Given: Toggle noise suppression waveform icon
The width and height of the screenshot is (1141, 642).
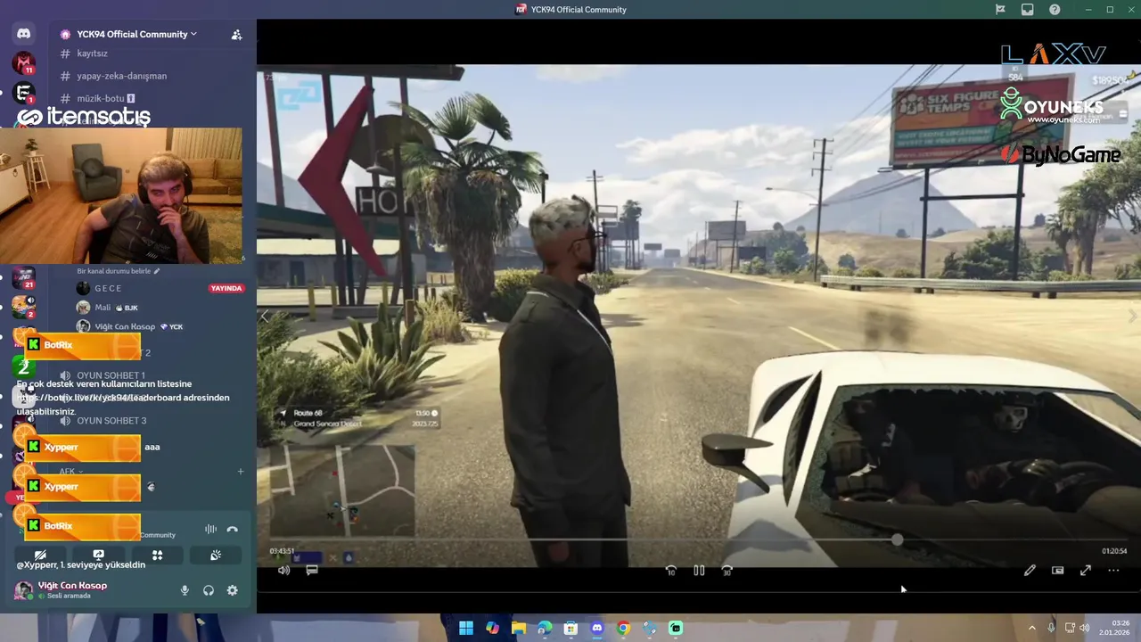Looking at the screenshot, I should [x=210, y=529].
